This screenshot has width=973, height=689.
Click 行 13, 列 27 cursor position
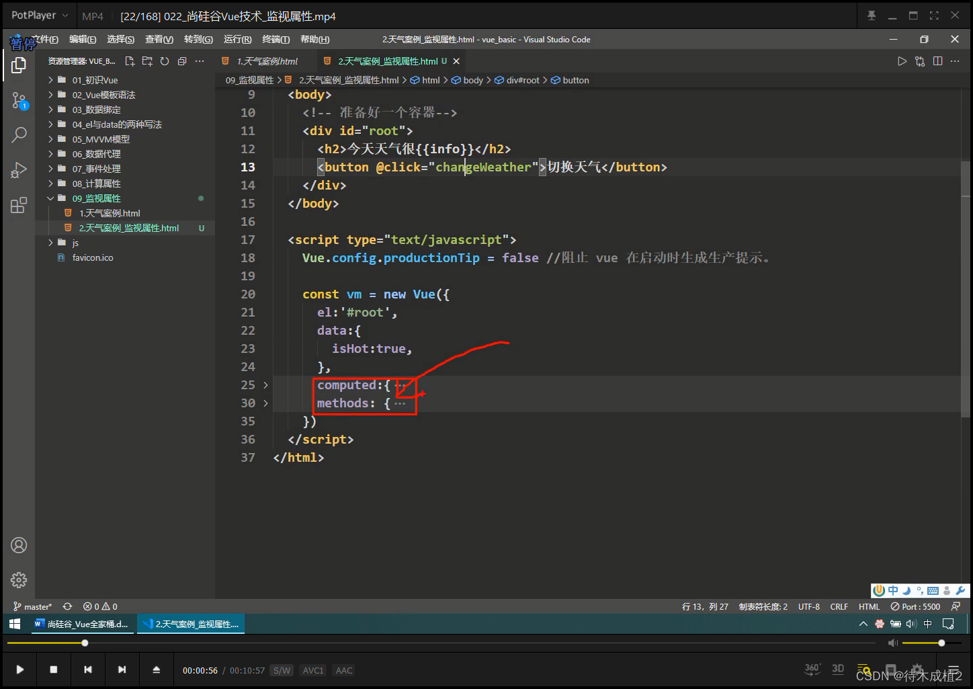tap(705, 606)
